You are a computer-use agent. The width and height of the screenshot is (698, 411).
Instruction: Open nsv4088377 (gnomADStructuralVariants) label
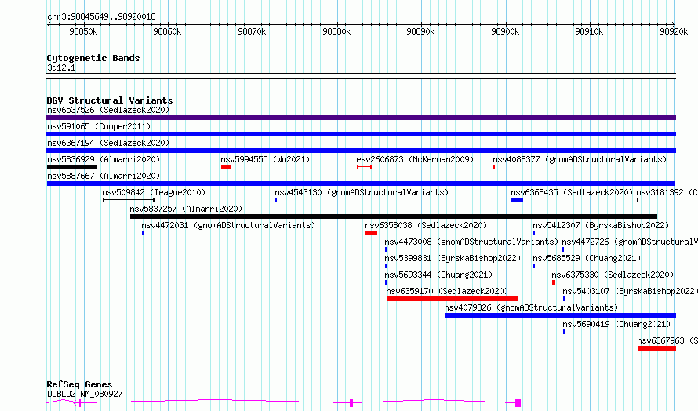pyautogui.click(x=580, y=159)
